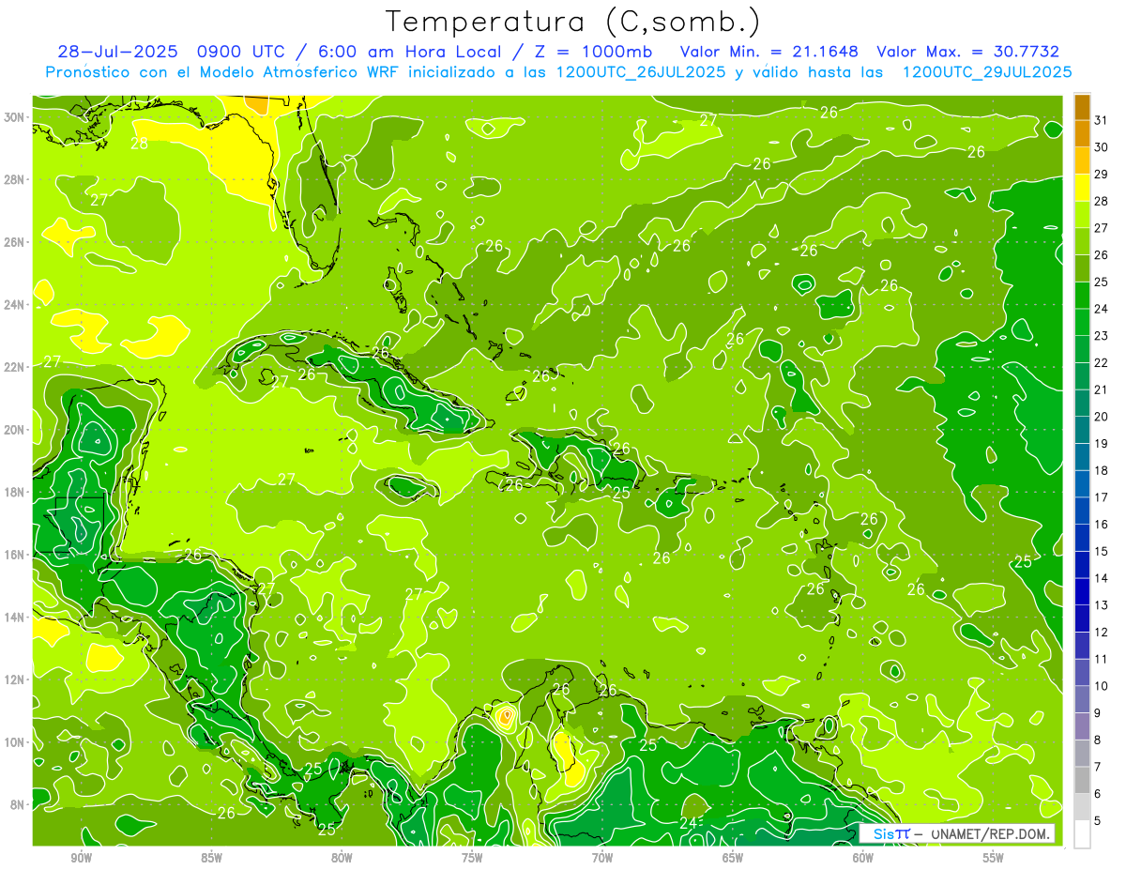Click the '11' label on the color scale
This screenshot has height=870, width=1126.
click(x=1102, y=659)
